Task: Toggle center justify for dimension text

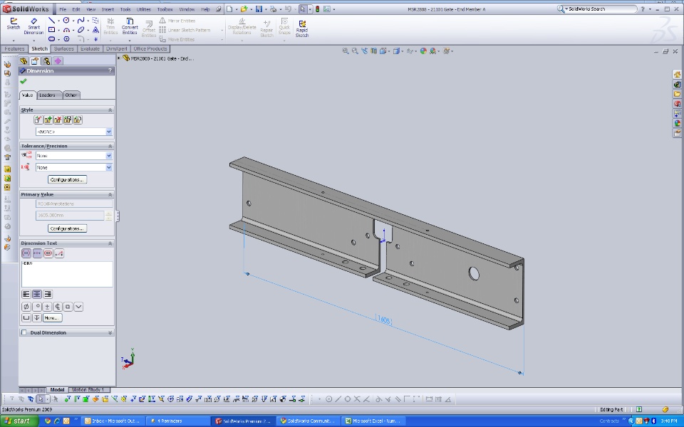Action: (37, 294)
